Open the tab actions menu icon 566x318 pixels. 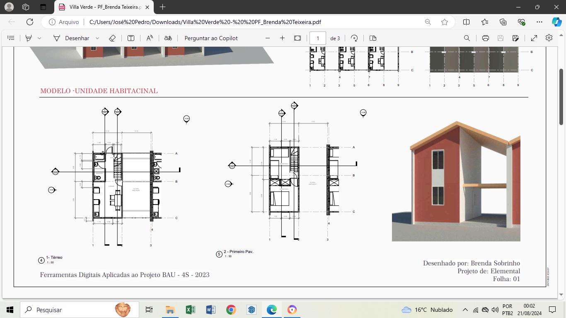click(43, 7)
